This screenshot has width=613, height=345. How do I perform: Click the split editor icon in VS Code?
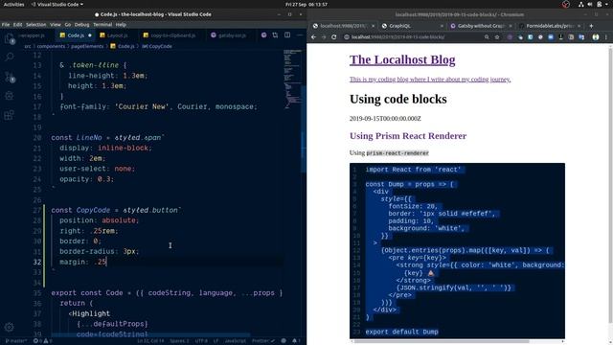(x=287, y=35)
